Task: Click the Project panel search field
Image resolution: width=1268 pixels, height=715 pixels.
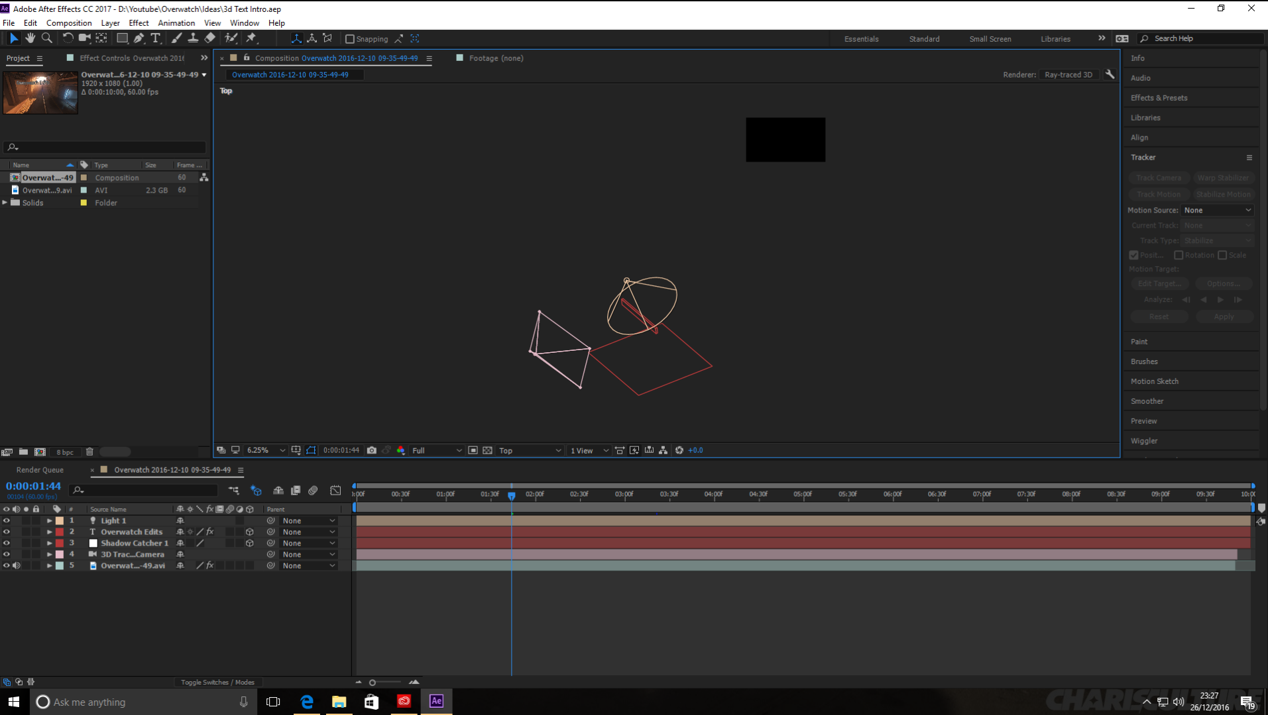Action: click(x=105, y=147)
